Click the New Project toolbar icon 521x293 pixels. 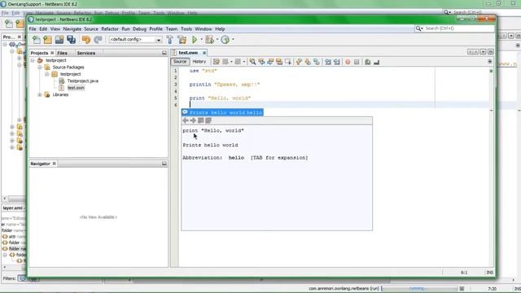(x=47, y=40)
